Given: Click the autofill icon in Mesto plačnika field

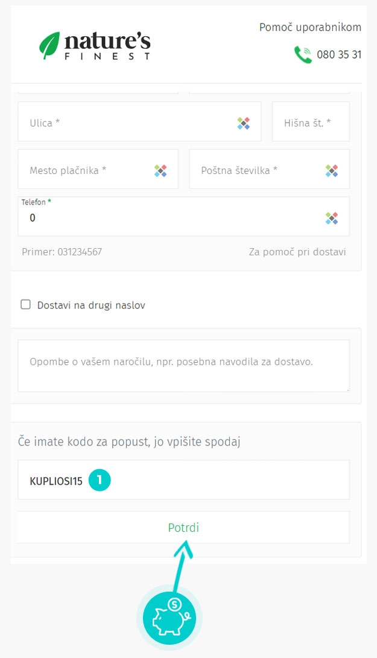Looking at the screenshot, I should coord(160,171).
